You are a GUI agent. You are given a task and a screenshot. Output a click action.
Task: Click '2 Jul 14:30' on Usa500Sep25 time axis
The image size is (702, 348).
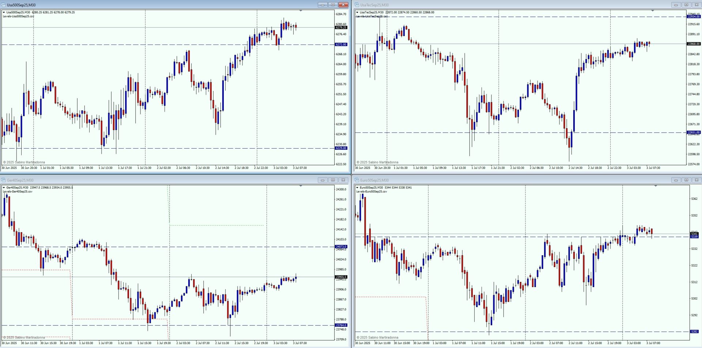pos(222,168)
